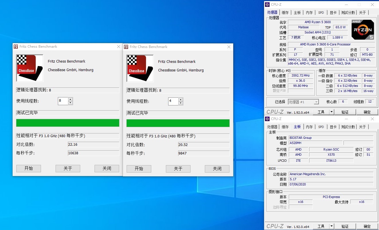This screenshot has width=379, height=230.
Task: Click the ChessBase logo in left Fritz window
Action: click(30, 68)
